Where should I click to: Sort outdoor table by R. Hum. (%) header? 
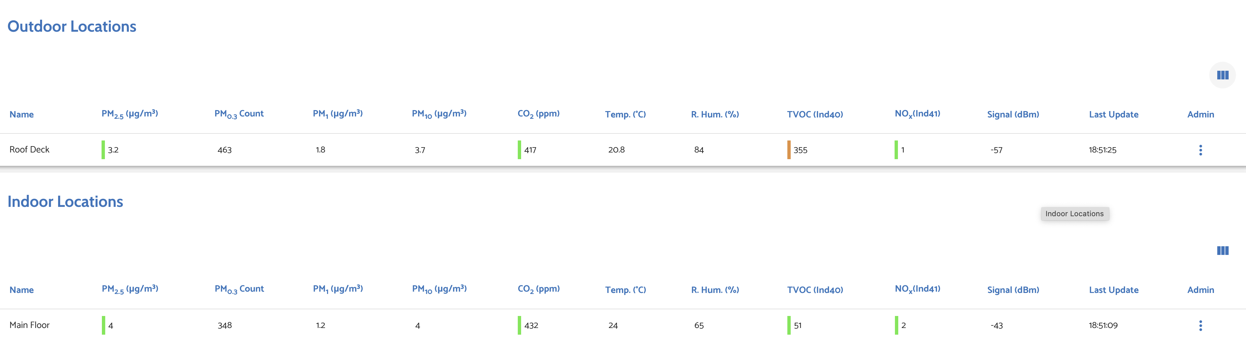point(715,114)
